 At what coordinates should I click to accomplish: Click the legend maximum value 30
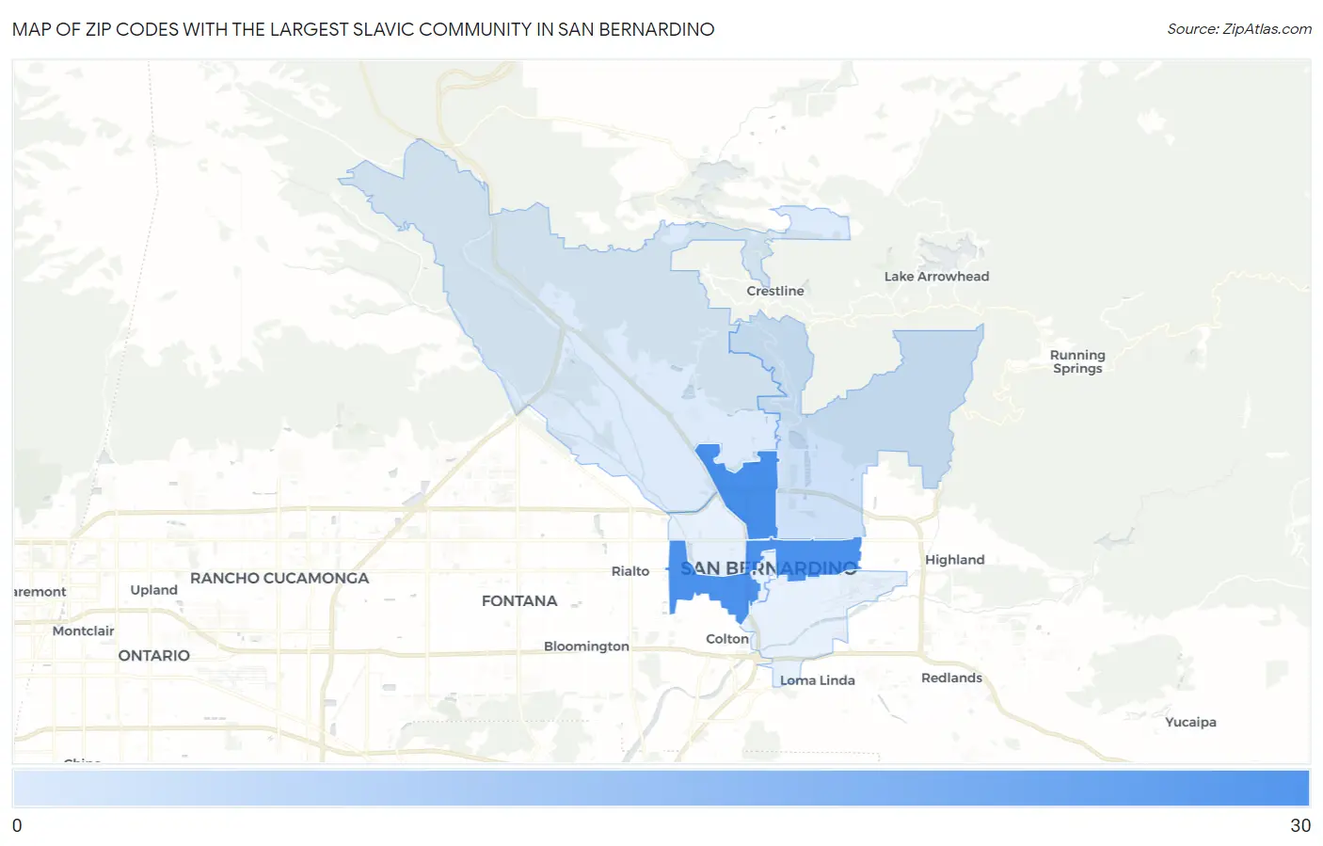pyautogui.click(x=1300, y=825)
